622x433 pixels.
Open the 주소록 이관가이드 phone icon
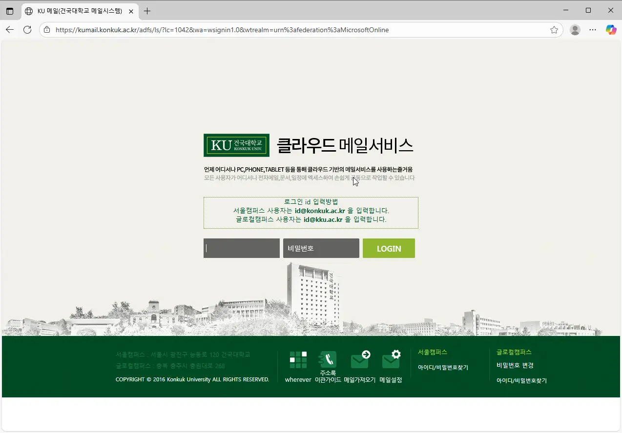tap(328, 359)
